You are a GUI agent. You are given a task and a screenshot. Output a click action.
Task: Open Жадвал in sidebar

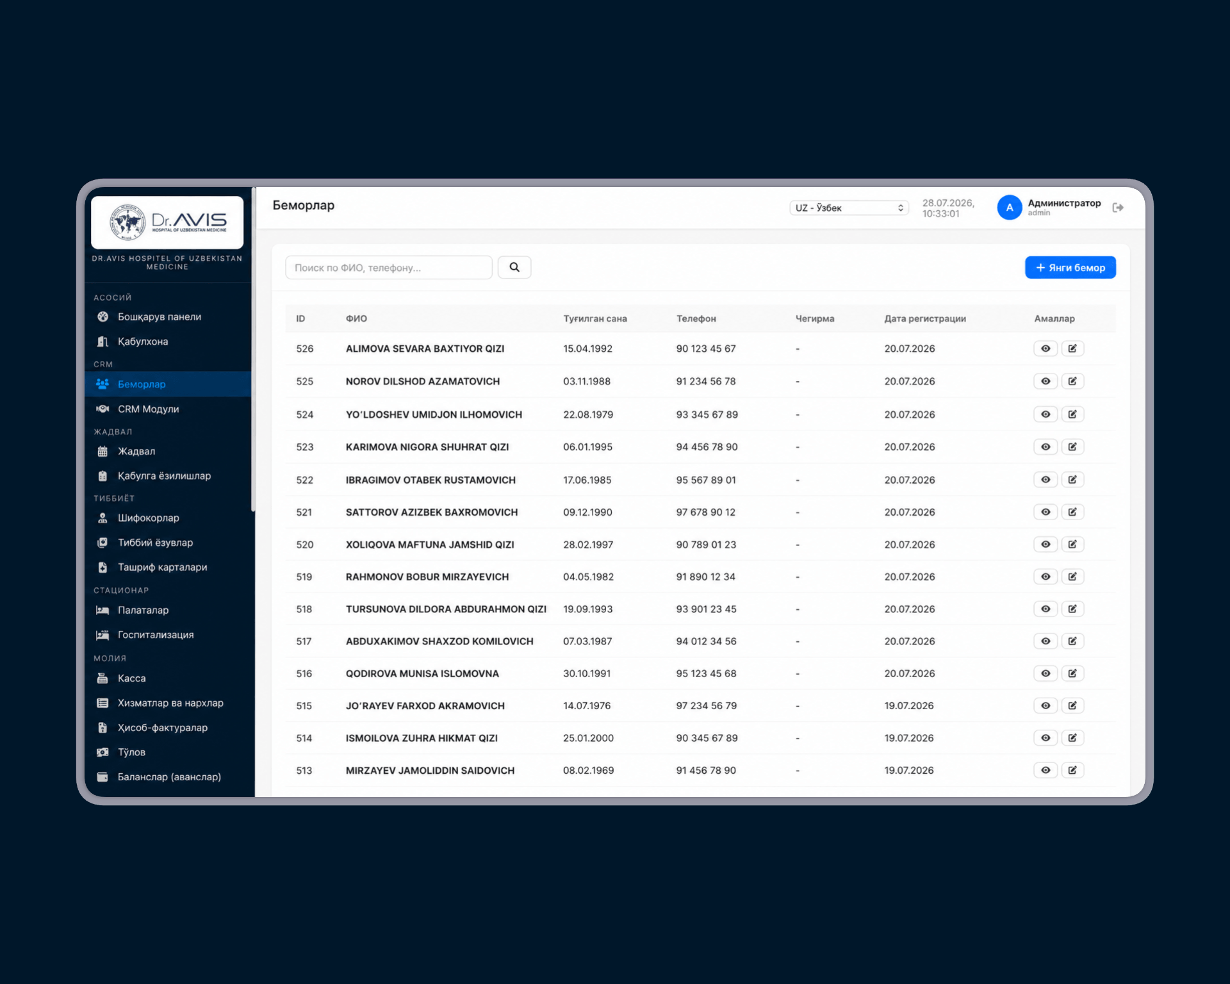pyautogui.click(x=168, y=451)
